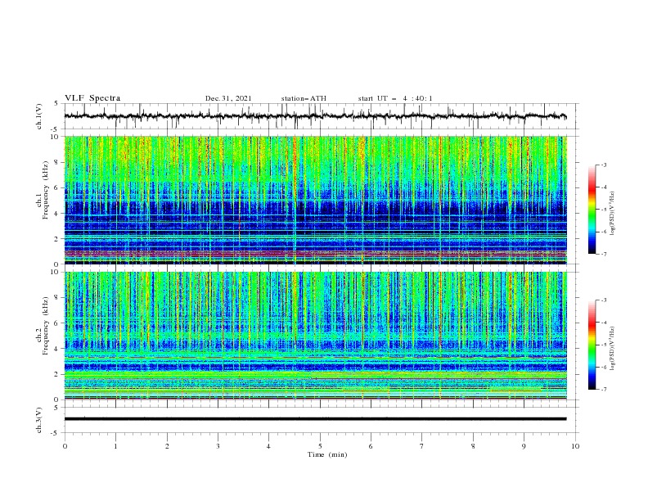Select the ch.2 log(PSD) color bar
Screen dimensions: 648x501
click(x=592, y=345)
